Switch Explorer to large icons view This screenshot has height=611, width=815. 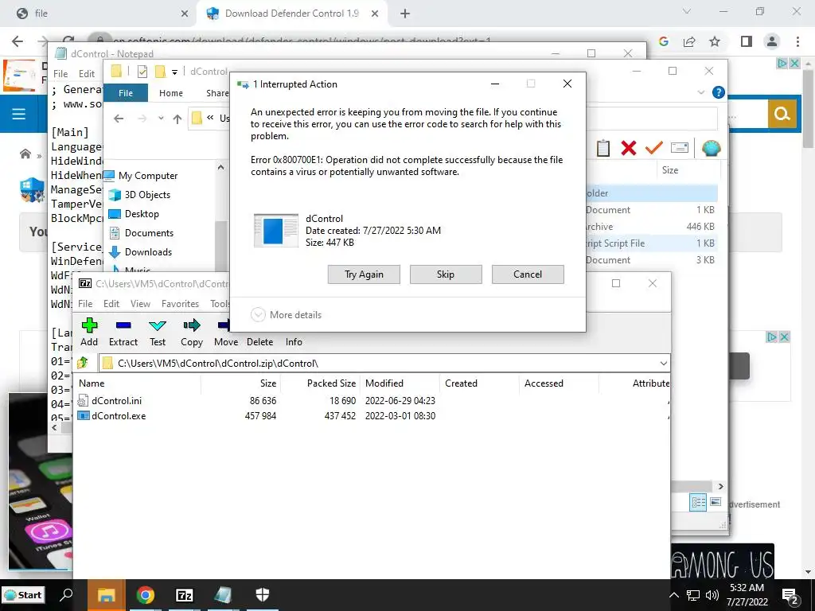[716, 502]
